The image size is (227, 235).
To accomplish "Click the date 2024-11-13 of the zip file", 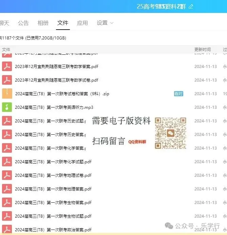I will click(206, 94).
